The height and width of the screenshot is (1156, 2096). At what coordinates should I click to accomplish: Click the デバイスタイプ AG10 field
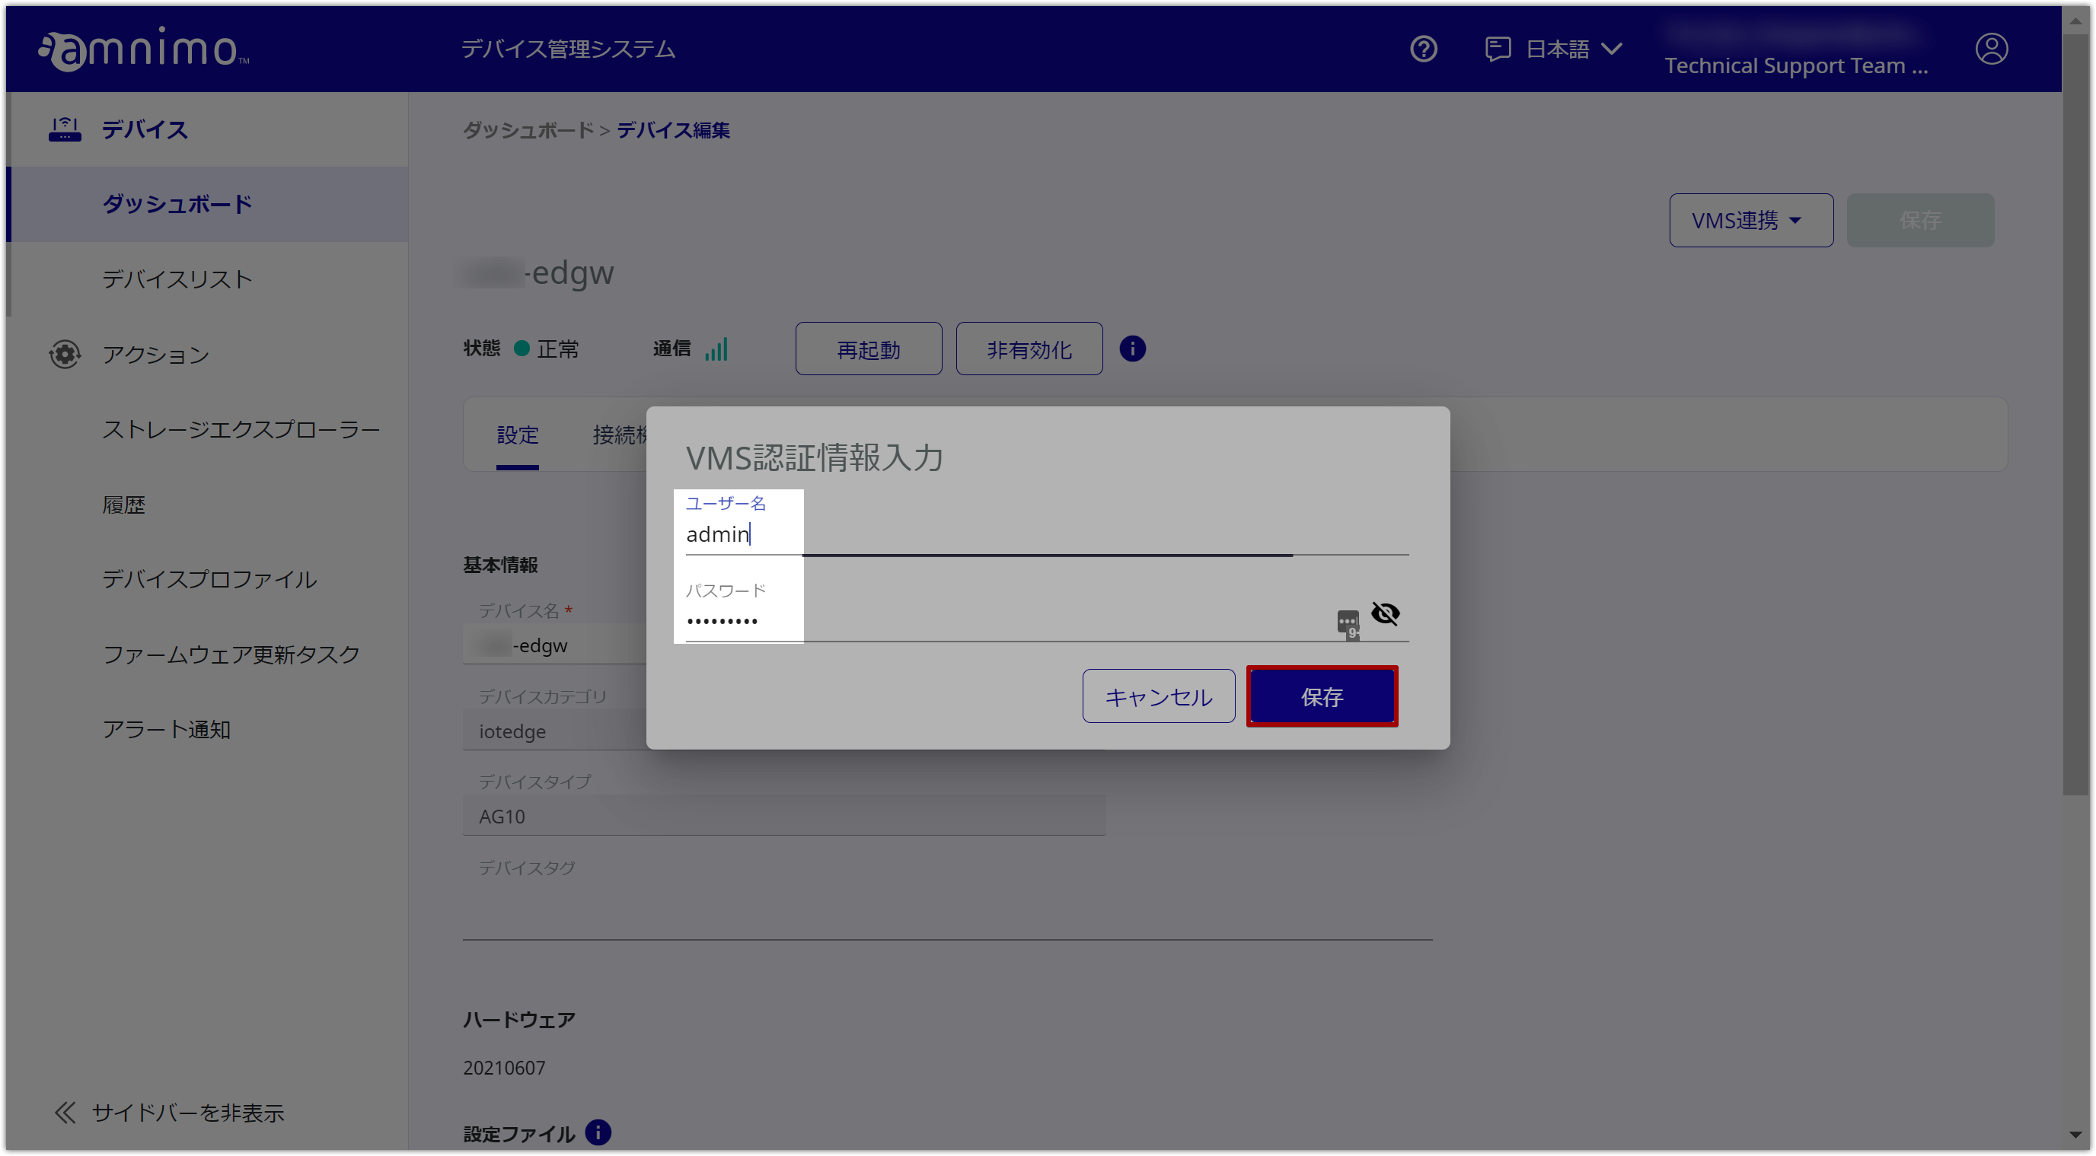[x=783, y=816]
